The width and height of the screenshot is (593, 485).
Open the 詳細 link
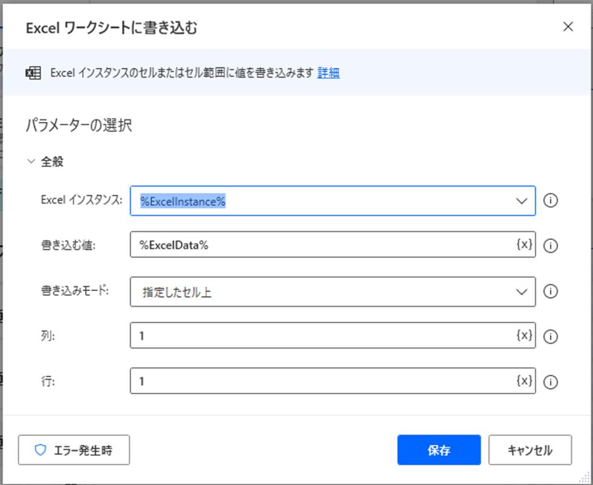[328, 73]
